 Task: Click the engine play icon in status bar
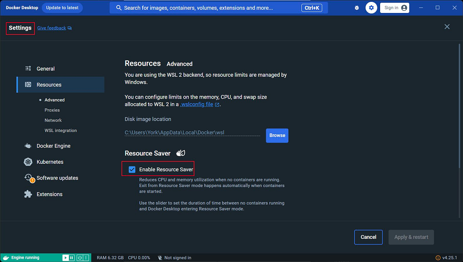point(66,258)
